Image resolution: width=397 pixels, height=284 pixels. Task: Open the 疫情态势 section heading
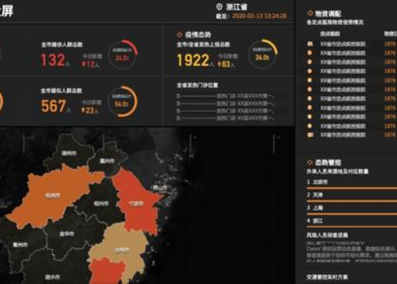pos(198,35)
